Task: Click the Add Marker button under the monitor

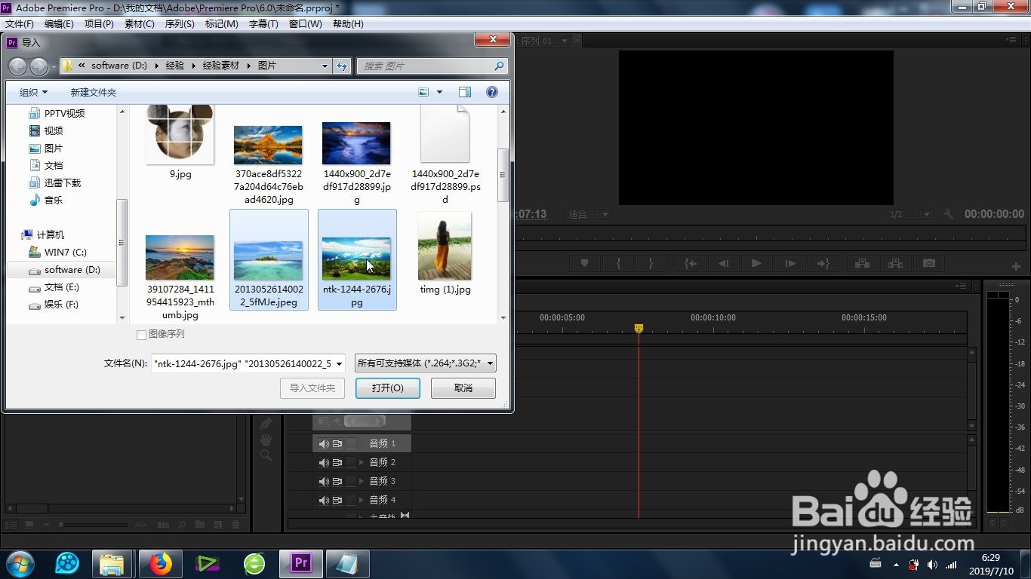Action: pos(584,263)
